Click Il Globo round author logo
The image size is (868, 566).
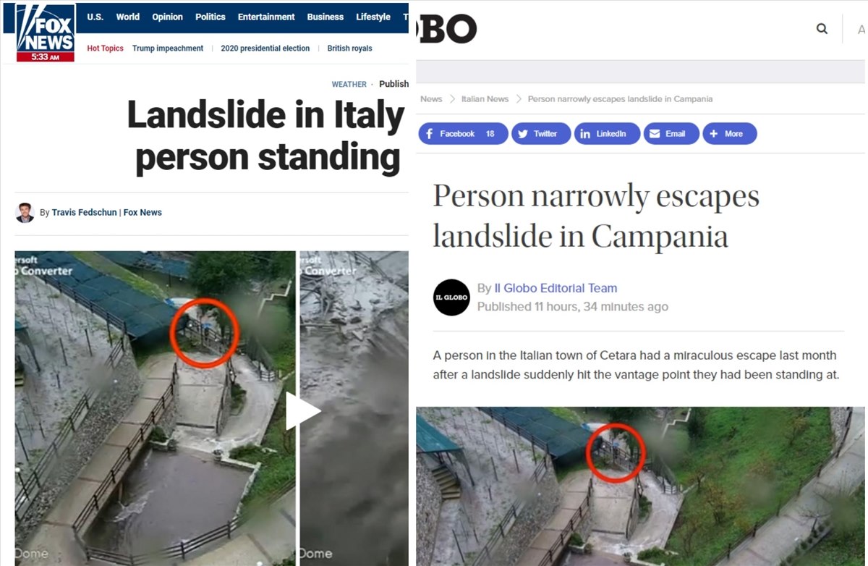[451, 297]
